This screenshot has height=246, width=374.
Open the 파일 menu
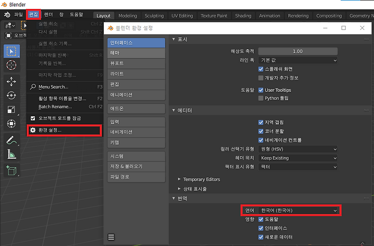18,15
